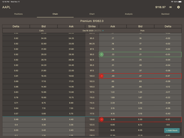
Task: Select put ask .65 at strike 102.5
Action: pyautogui.click(x=113, y=81)
